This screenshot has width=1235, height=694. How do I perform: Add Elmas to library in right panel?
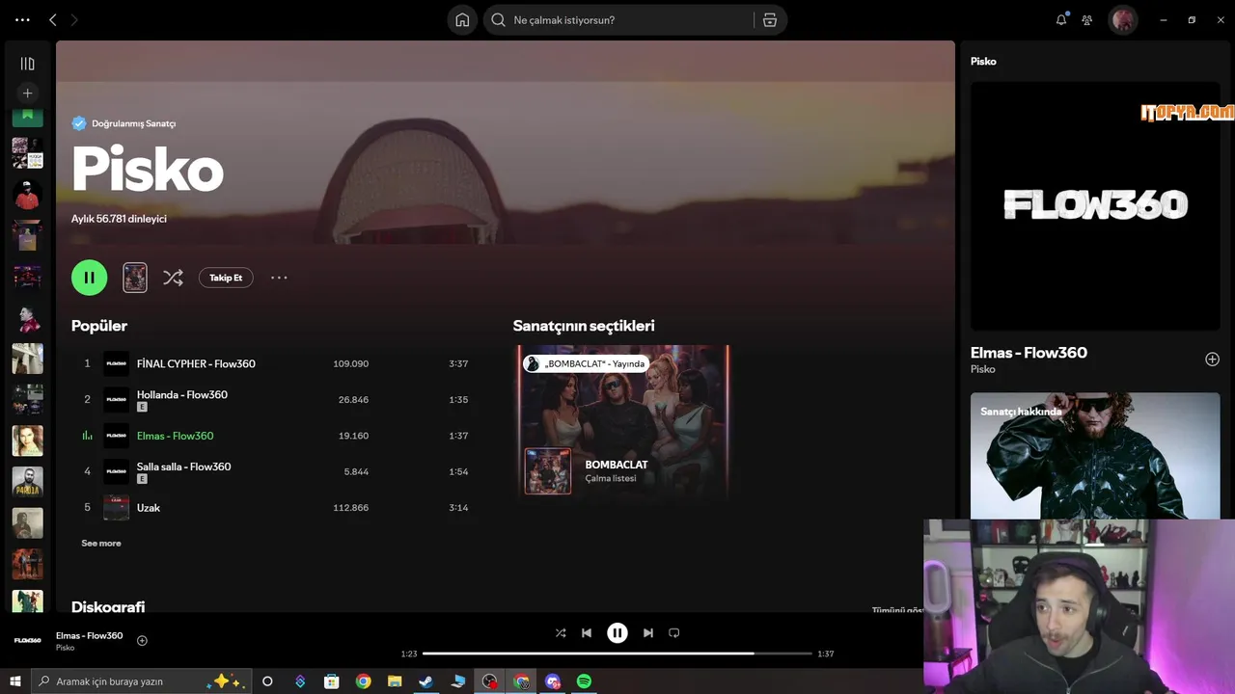coord(1212,360)
